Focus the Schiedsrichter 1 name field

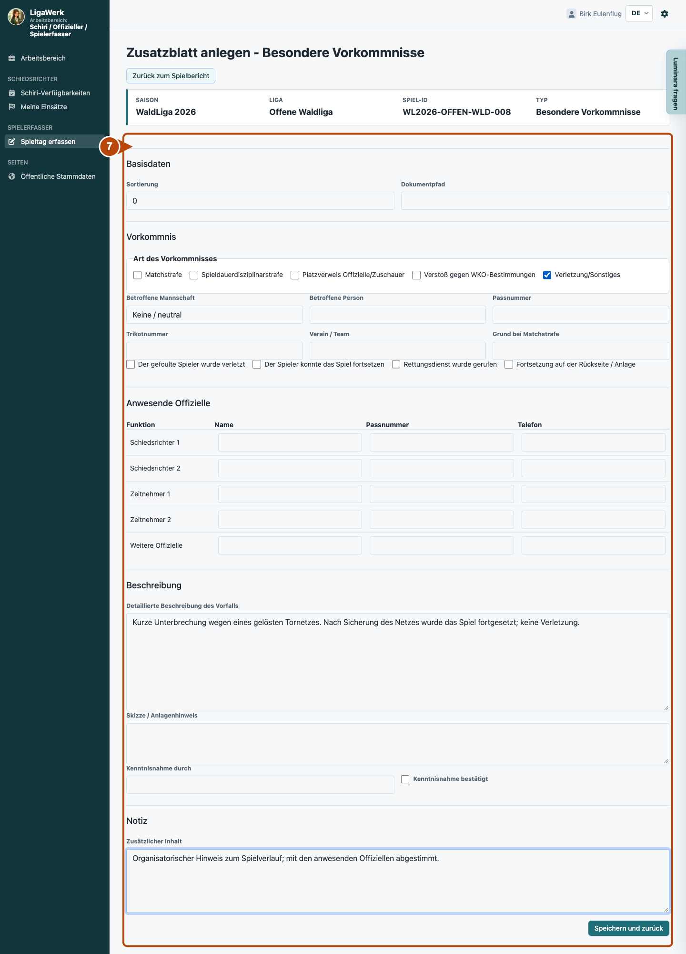click(x=290, y=442)
